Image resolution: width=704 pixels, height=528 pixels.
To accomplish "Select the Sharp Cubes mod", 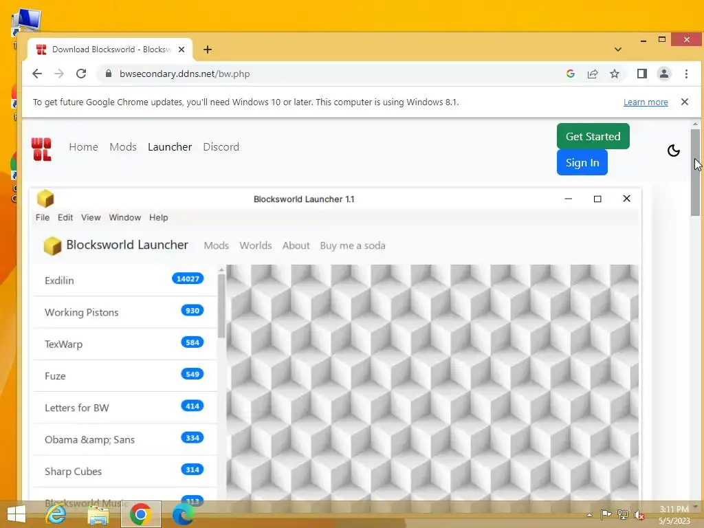I will click(124, 472).
